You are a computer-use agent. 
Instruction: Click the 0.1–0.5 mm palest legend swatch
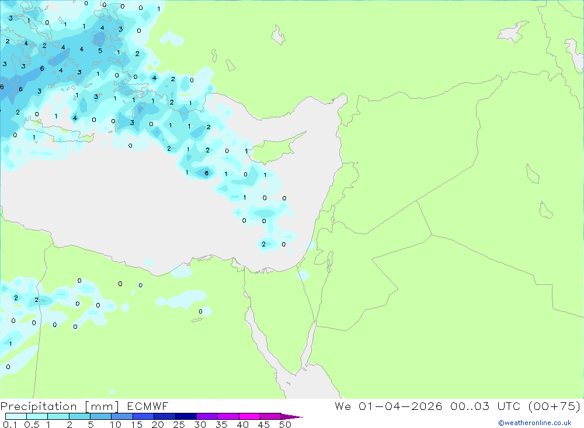16,416
